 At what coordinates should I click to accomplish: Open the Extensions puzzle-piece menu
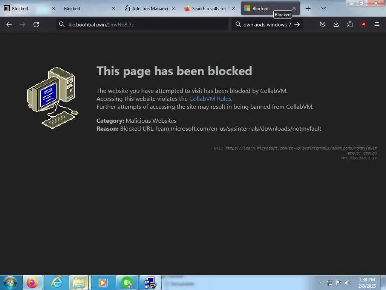350,24
